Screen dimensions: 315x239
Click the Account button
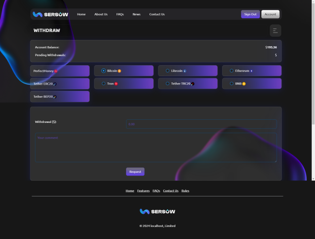coord(270,14)
